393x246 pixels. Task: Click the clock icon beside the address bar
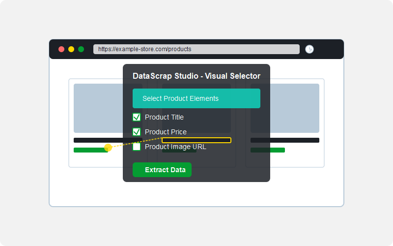point(309,49)
